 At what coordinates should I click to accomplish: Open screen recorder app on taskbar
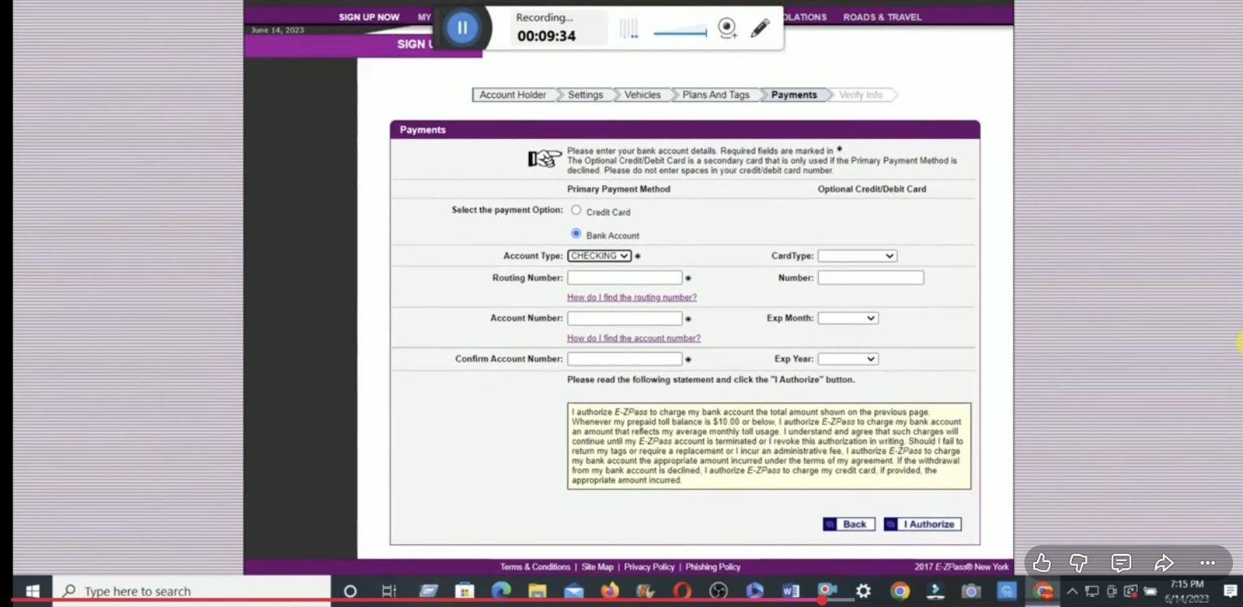click(827, 591)
